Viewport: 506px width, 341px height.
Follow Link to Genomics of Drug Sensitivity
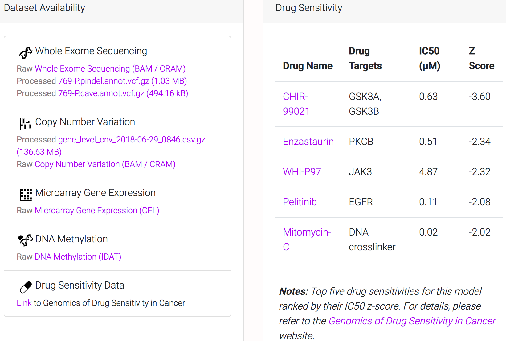click(24, 303)
